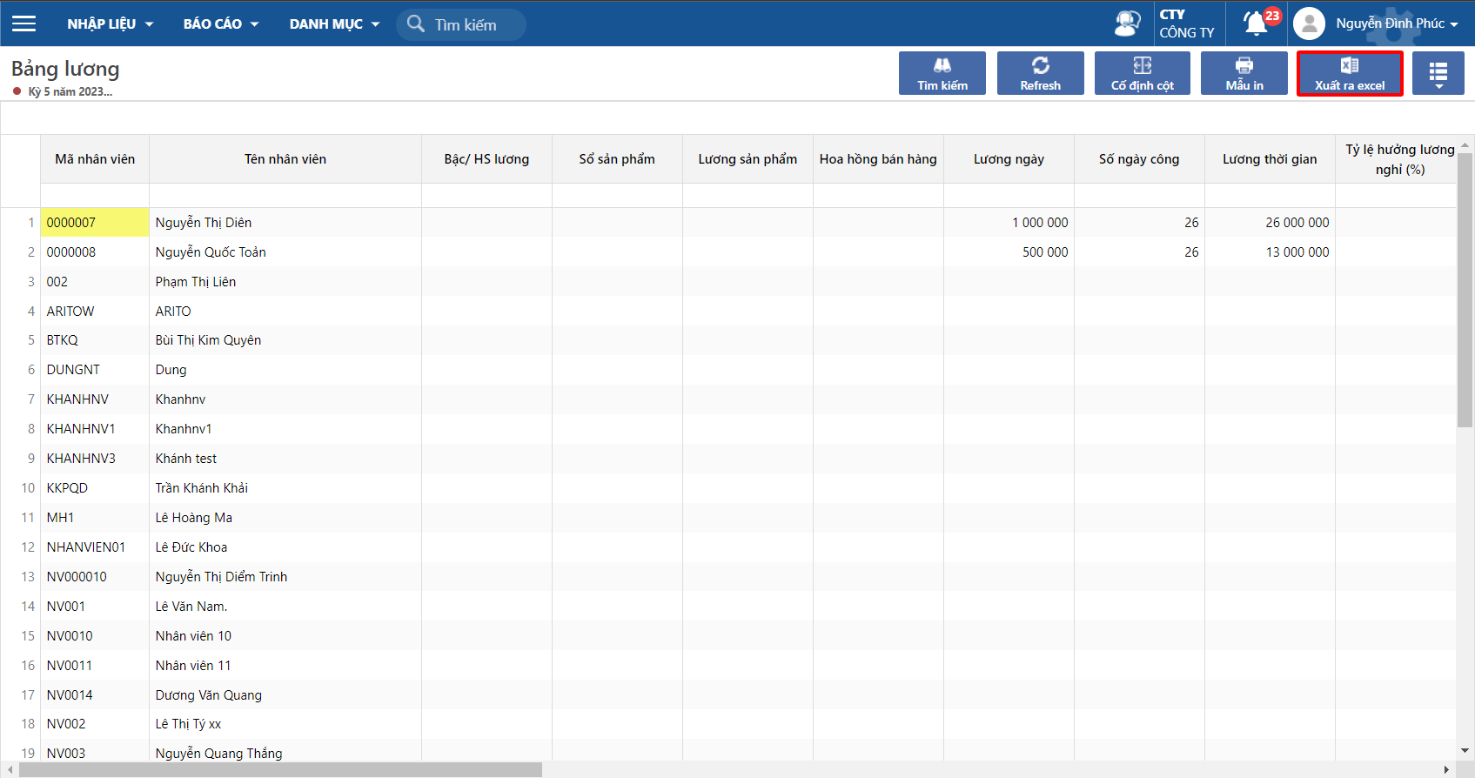Click the user avatar icon

(1309, 23)
